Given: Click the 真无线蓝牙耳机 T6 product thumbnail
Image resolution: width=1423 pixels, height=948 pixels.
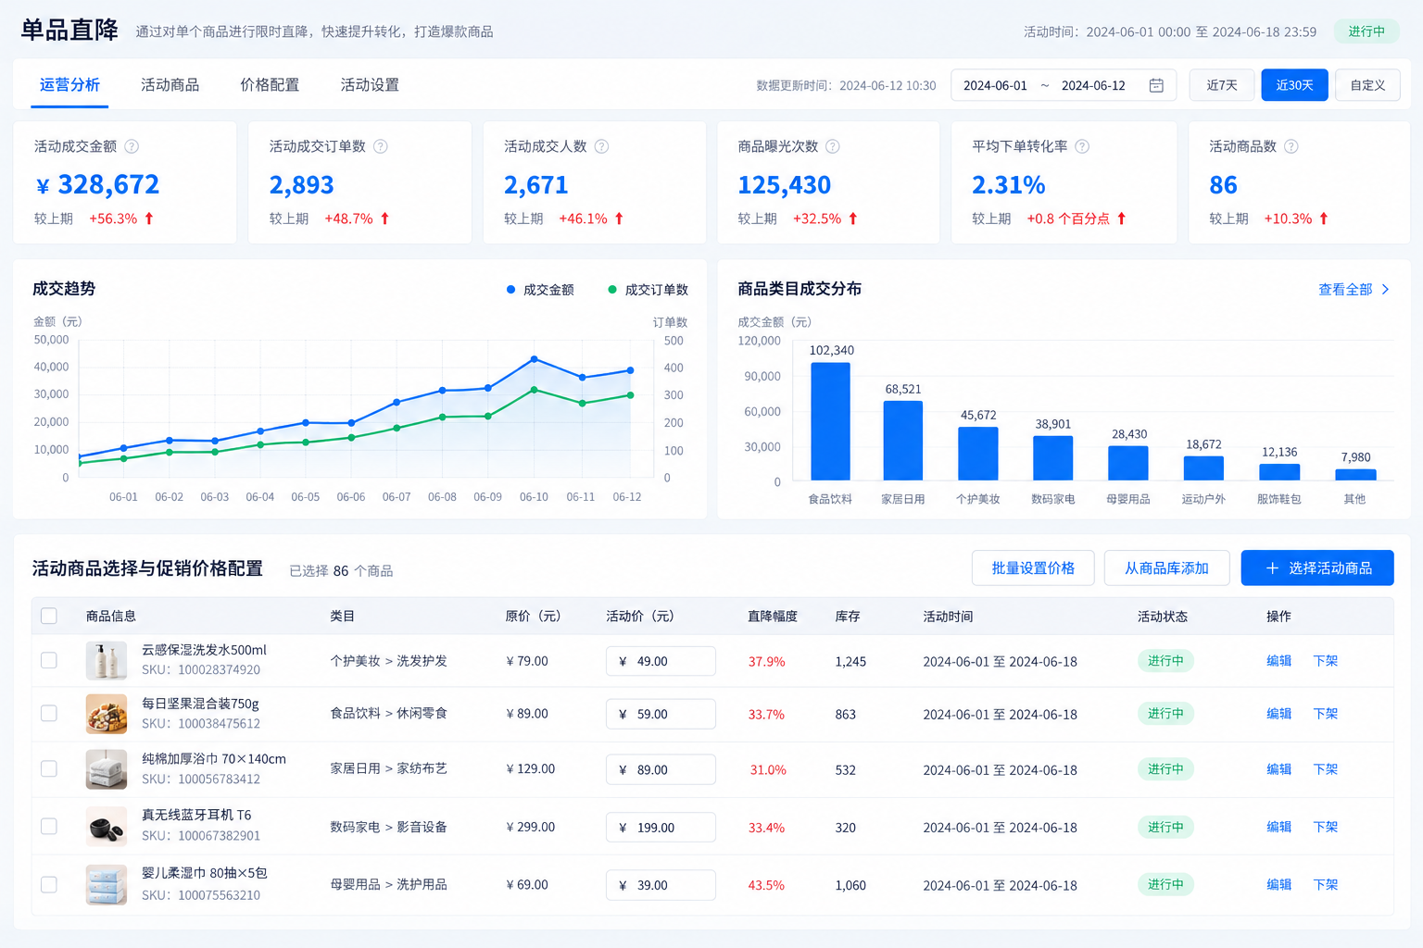Looking at the screenshot, I should (107, 827).
